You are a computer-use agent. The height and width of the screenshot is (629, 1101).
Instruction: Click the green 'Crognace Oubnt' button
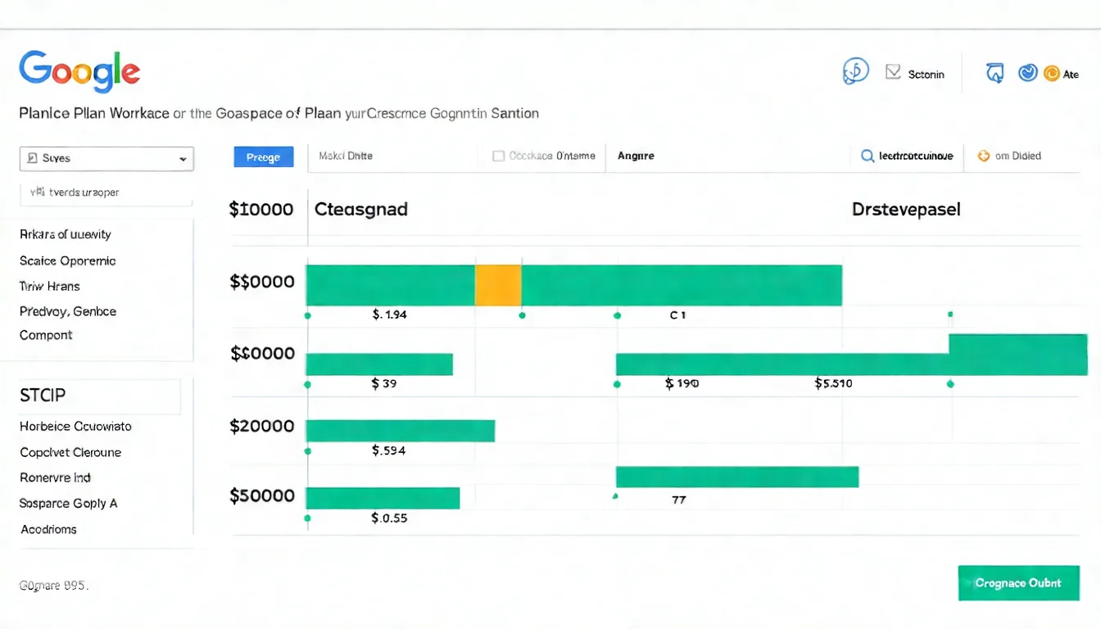pos(1017,583)
